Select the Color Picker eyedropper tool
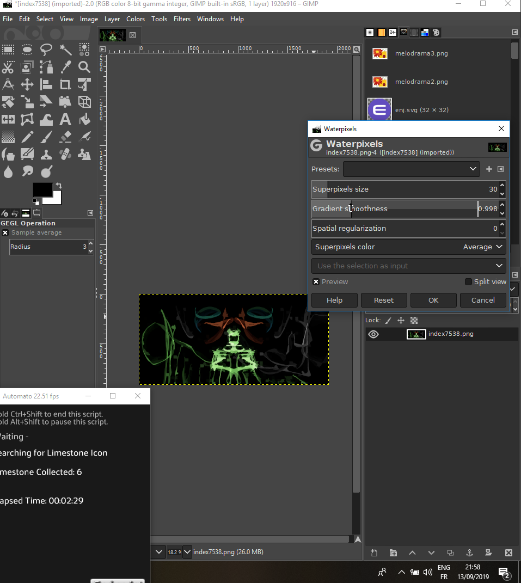This screenshot has height=583, width=521. (x=65, y=67)
